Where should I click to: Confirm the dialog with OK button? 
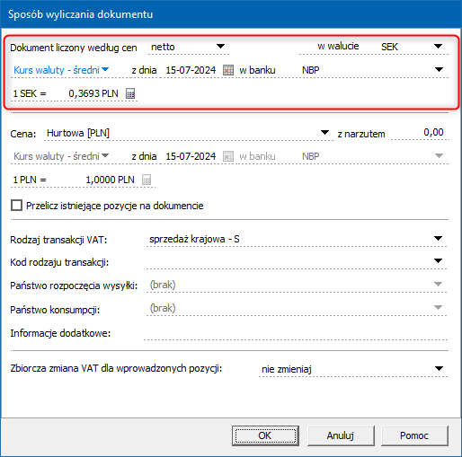(x=265, y=435)
